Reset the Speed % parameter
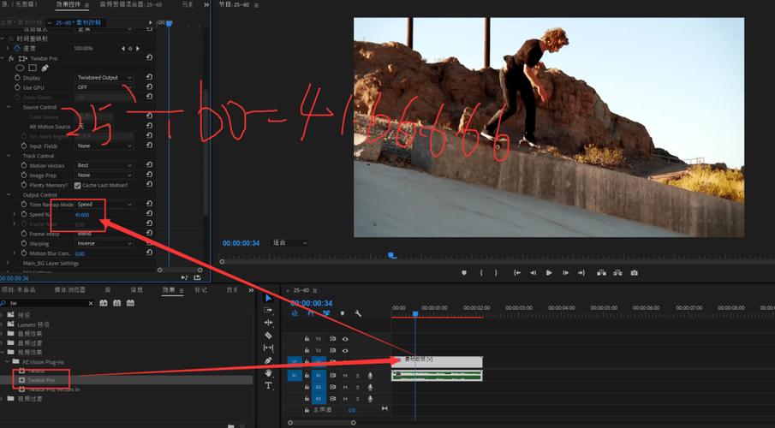This screenshot has width=775, height=428. click(x=149, y=213)
